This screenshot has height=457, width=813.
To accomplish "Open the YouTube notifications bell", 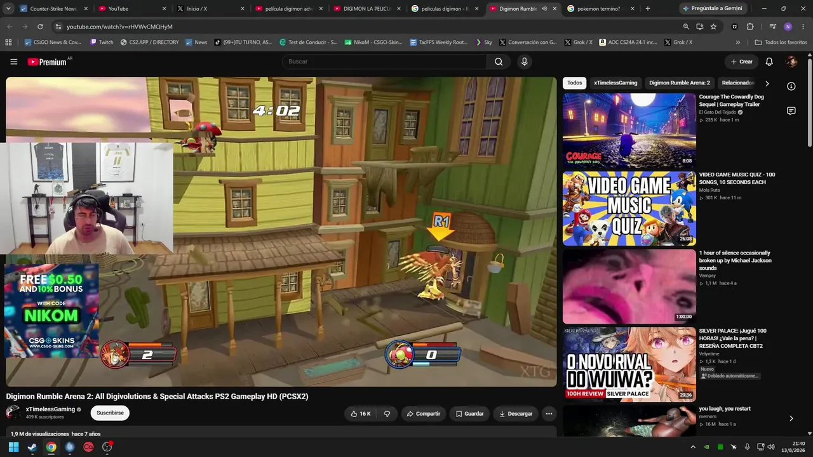I will click(769, 62).
